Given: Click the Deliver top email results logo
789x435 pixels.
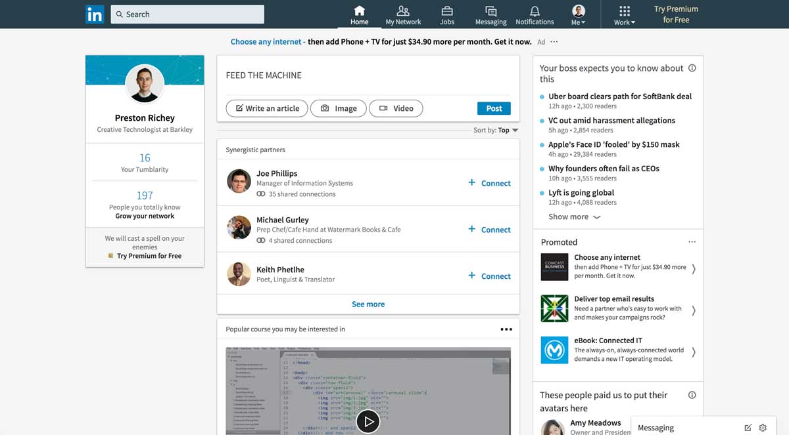Looking at the screenshot, I should [x=554, y=308].
